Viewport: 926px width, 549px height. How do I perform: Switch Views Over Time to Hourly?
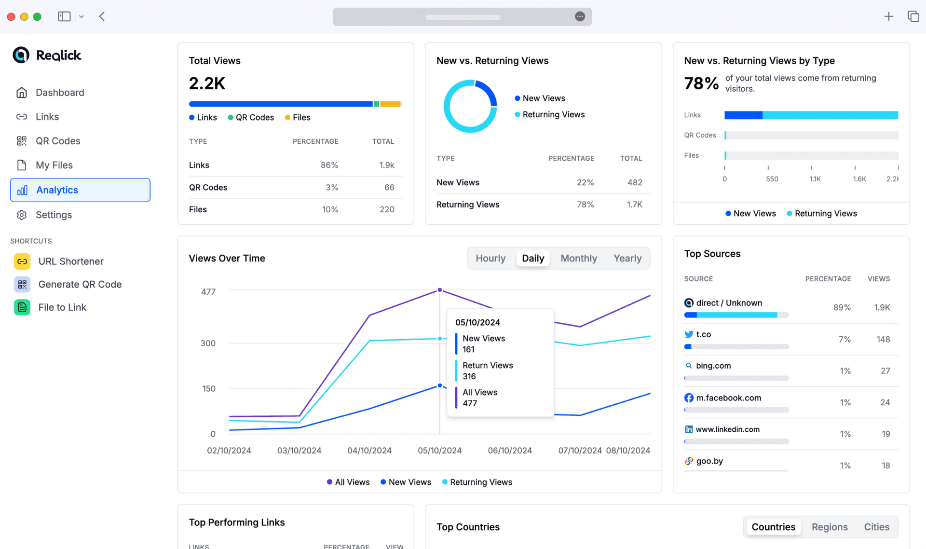point(490,258)
